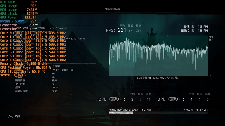Click the 100% field of view value

[x=55, y=88]
